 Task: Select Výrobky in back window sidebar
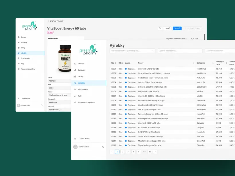(x=30, y=53)
